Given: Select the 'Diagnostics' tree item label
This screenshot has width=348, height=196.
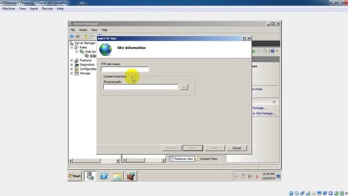Looking at the screenshot, I should (87, 65).
